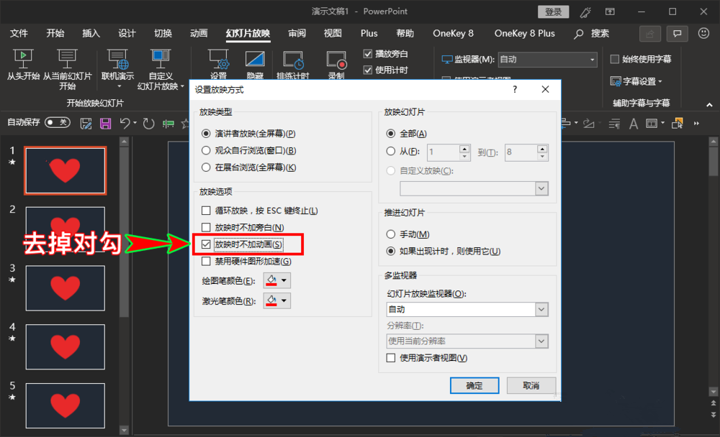Click the 确定 button to confirm
The width and height of the screenshot is (720, 437).
(x=474, y=385)
